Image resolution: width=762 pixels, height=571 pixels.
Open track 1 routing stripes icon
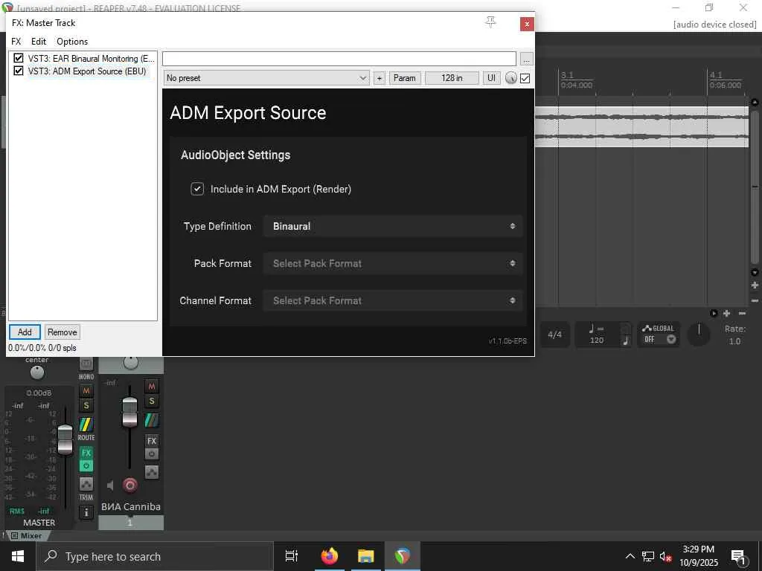click(x=152, y=420)
